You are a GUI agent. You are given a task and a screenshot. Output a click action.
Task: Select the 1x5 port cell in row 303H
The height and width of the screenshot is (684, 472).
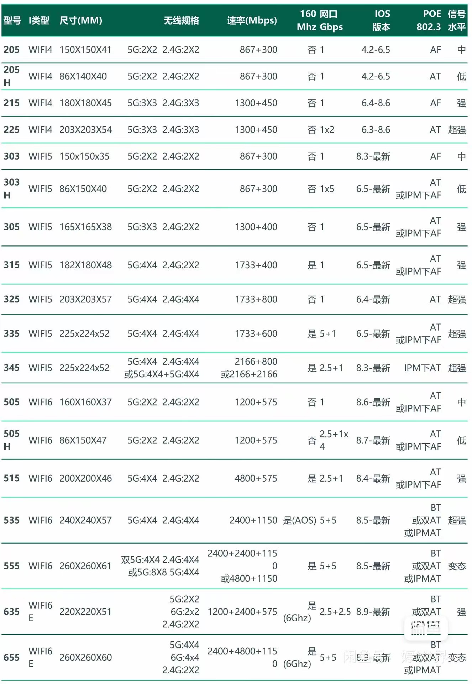click(x=327, y=189)
